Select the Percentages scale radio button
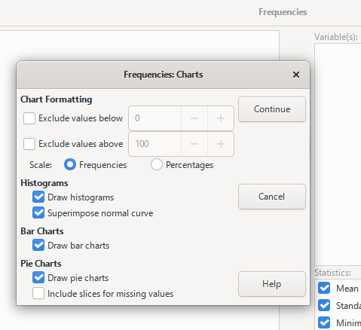Screen dimensions: 361x330 (x=157, y=165)
